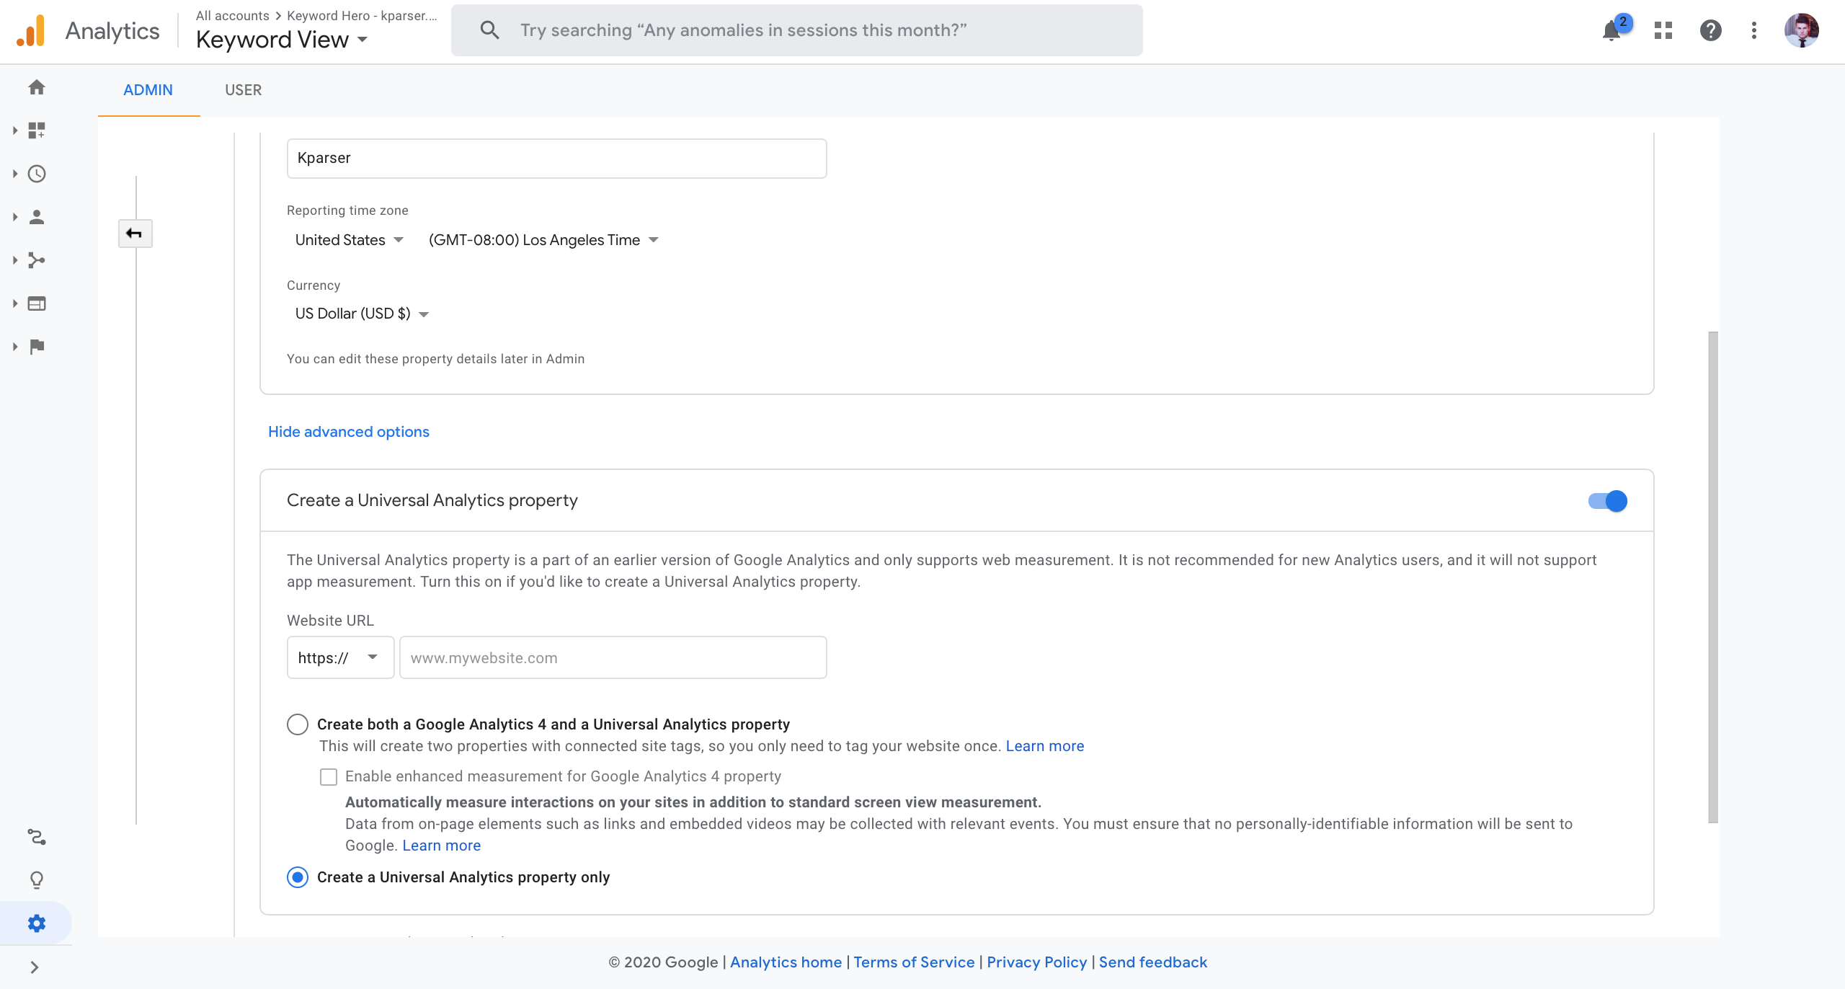Select the Create both GA4 and Universal Analytics radio button
This screenshot has height=989, width=1845.
pyautogui.click(x=296, y=724)
